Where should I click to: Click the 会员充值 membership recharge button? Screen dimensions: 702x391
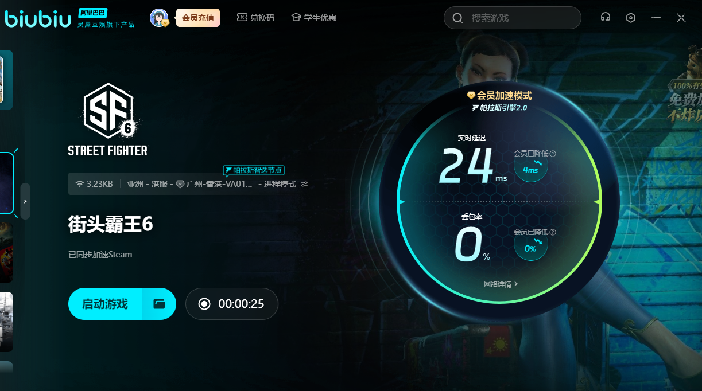[198, 18]
